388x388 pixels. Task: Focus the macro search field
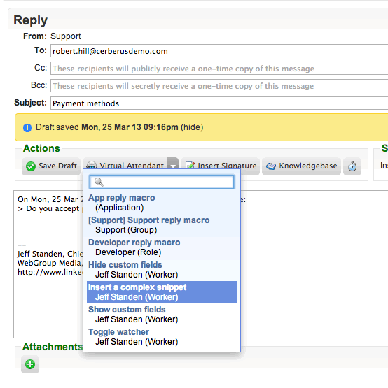pyautogui.click(x=162, y=182)
